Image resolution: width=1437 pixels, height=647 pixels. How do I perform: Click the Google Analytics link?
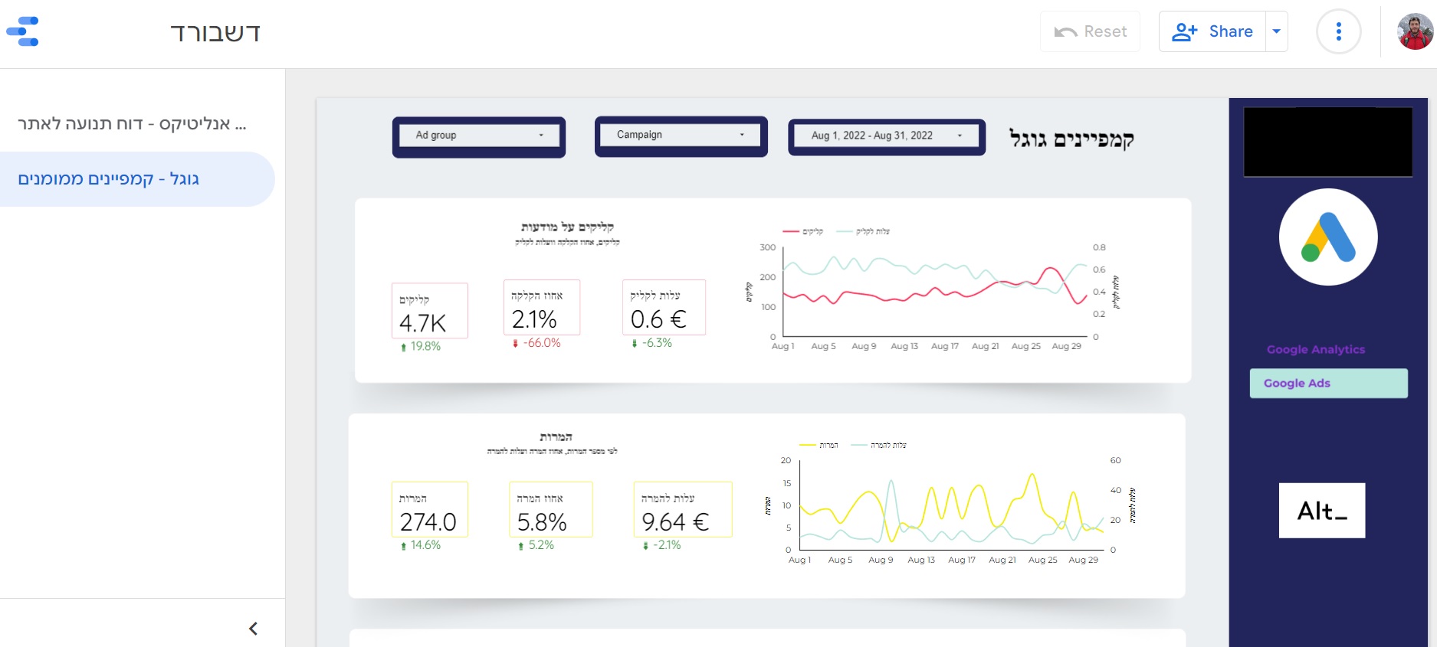(1315, 349)
